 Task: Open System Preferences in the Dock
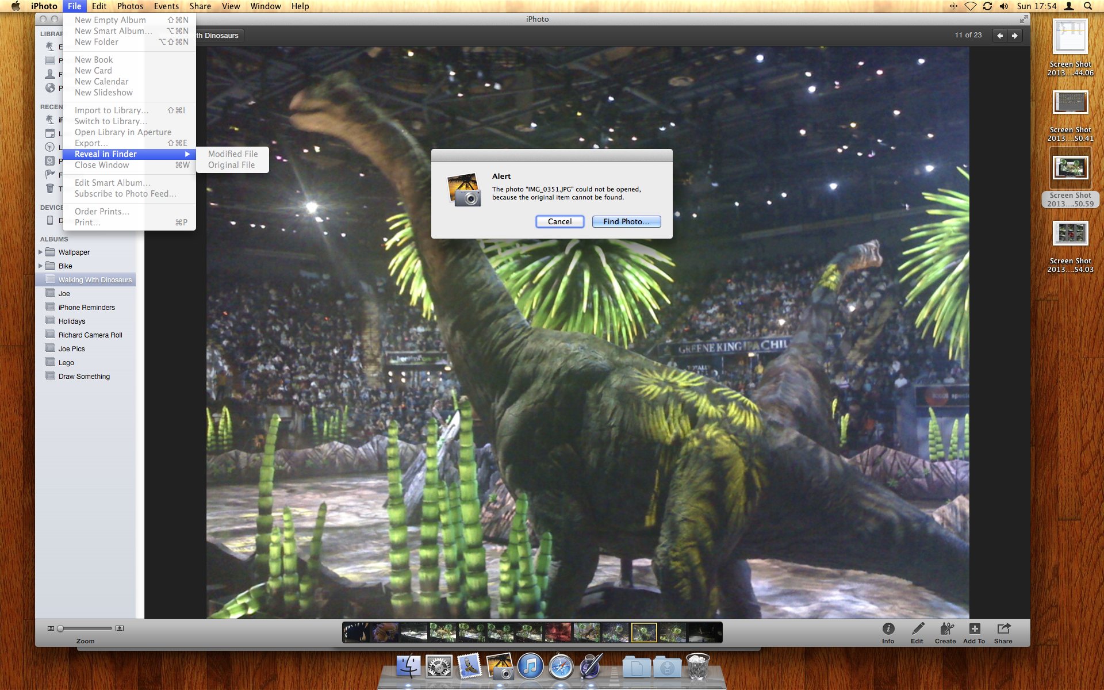pyautogui.click(x=439, y=667)
